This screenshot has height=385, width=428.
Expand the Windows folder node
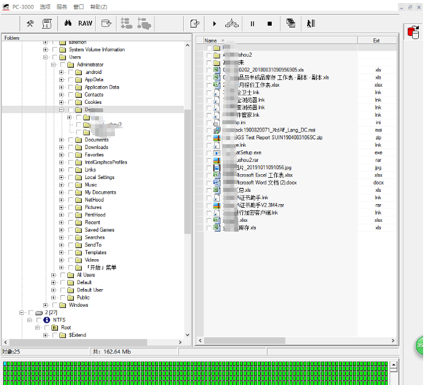[45, 305]
